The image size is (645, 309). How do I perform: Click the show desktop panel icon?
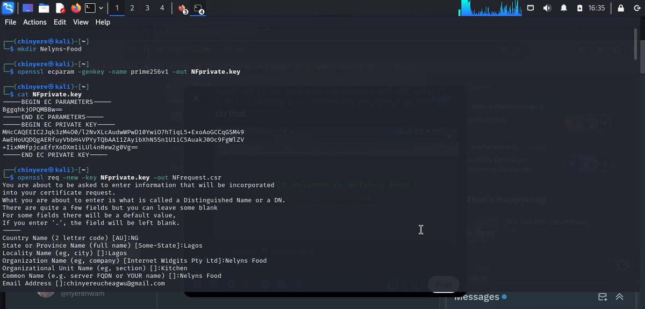point(28,8)
